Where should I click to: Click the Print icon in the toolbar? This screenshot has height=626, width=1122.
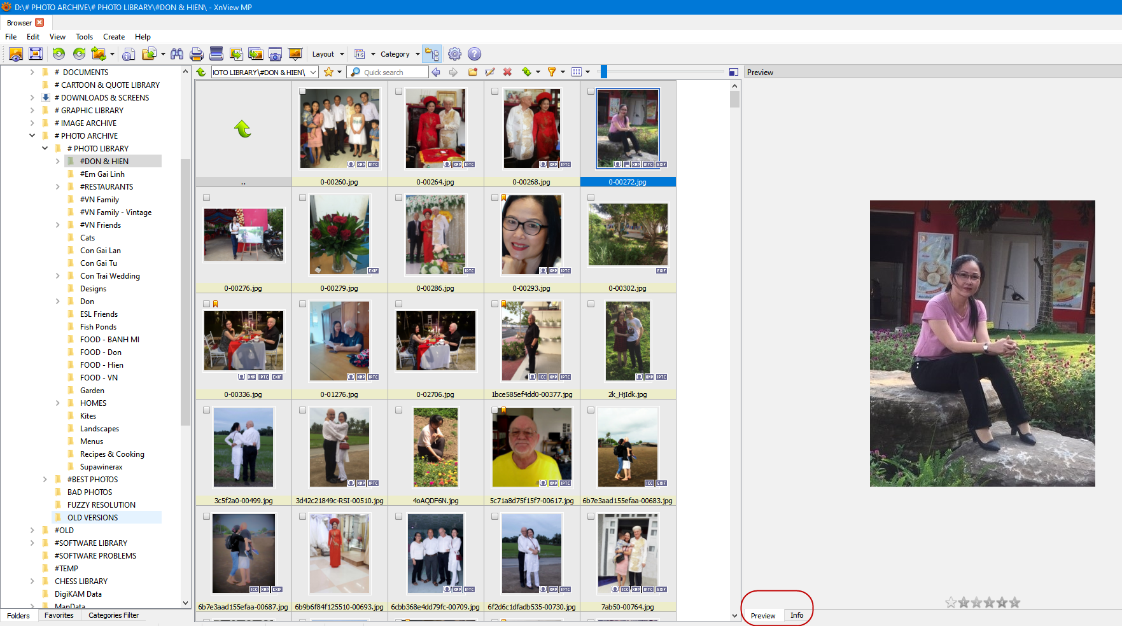click(x=197, y=54)
